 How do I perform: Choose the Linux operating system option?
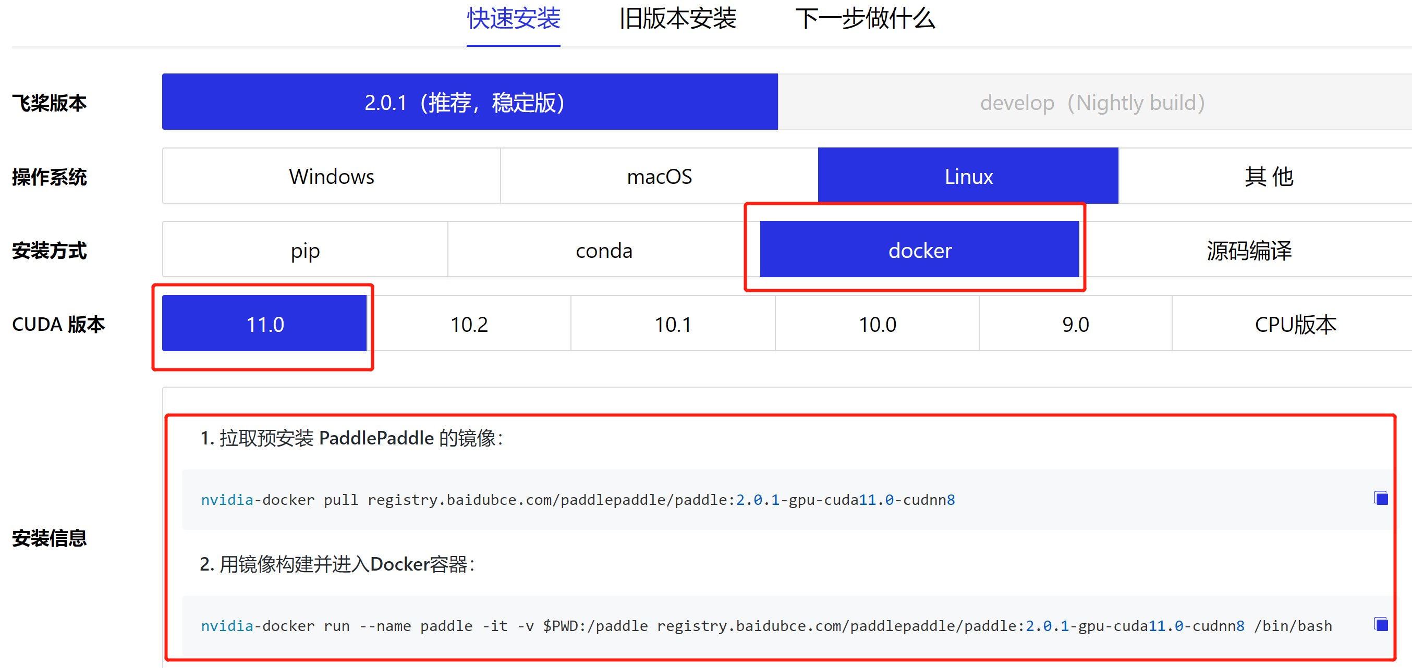coord(968,176)
